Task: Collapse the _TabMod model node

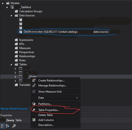Action: point(7,7)
